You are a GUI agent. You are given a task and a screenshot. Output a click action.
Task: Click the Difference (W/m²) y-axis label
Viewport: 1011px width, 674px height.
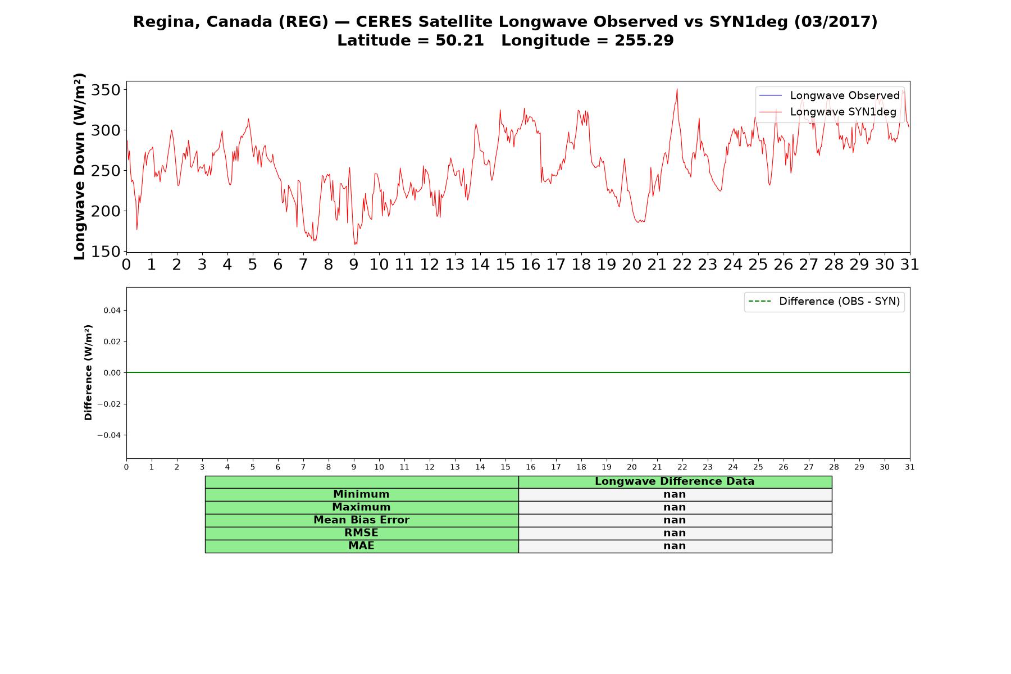pyautogui.click(x=88, y=372)
